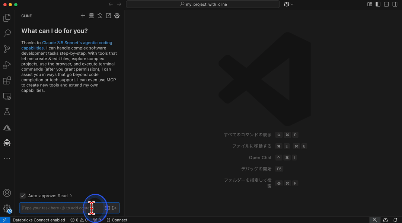Image resolution: width=402 pixels, height=223 pixels.
Task: Toggle the panel layout icon
Action: pyautogui.click(x=386, y=4)
